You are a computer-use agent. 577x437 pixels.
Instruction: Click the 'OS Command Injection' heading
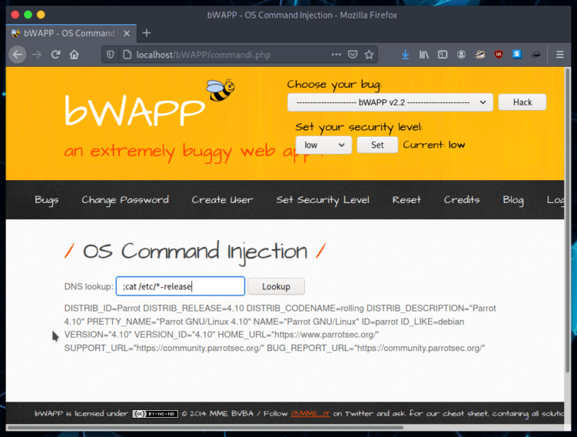(195, 252)
